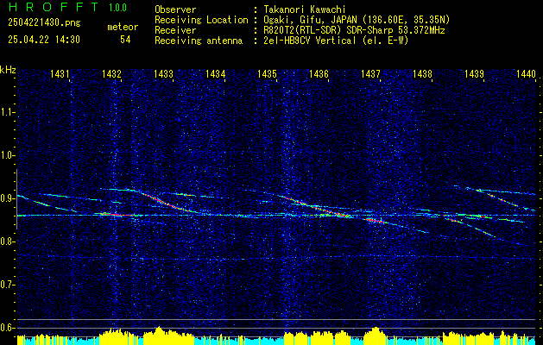This screenshot has width=543, height=345.
Task: Click location text Ogaki, Gifu, JAPAN
Action: (x=311, y=20)
